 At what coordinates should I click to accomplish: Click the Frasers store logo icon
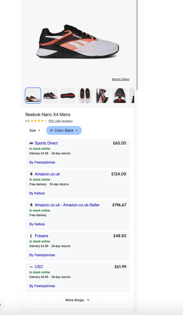pos(31,236)
